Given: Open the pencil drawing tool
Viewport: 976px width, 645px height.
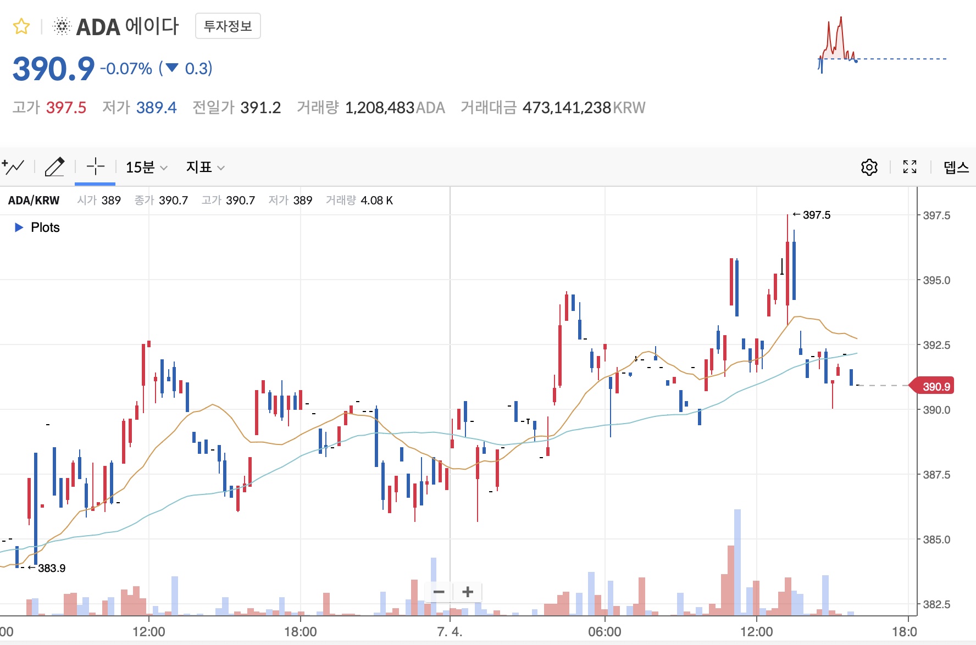Looking at the screenshot, I should [55, 166].
